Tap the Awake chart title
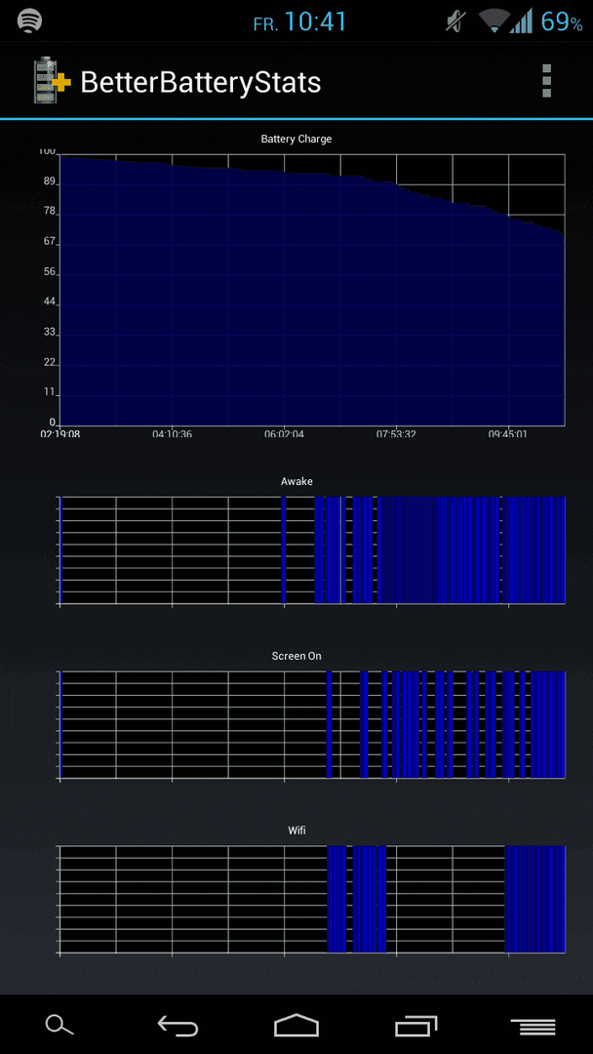The image size is (593, 1054). click(296, 481)
